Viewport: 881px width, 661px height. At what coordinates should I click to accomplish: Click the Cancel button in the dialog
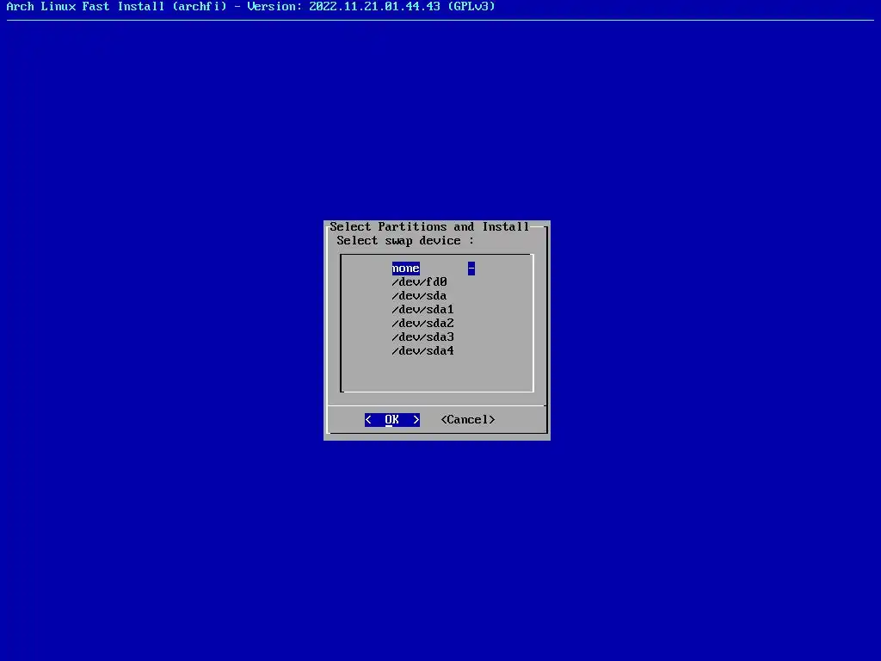point(468,420)
